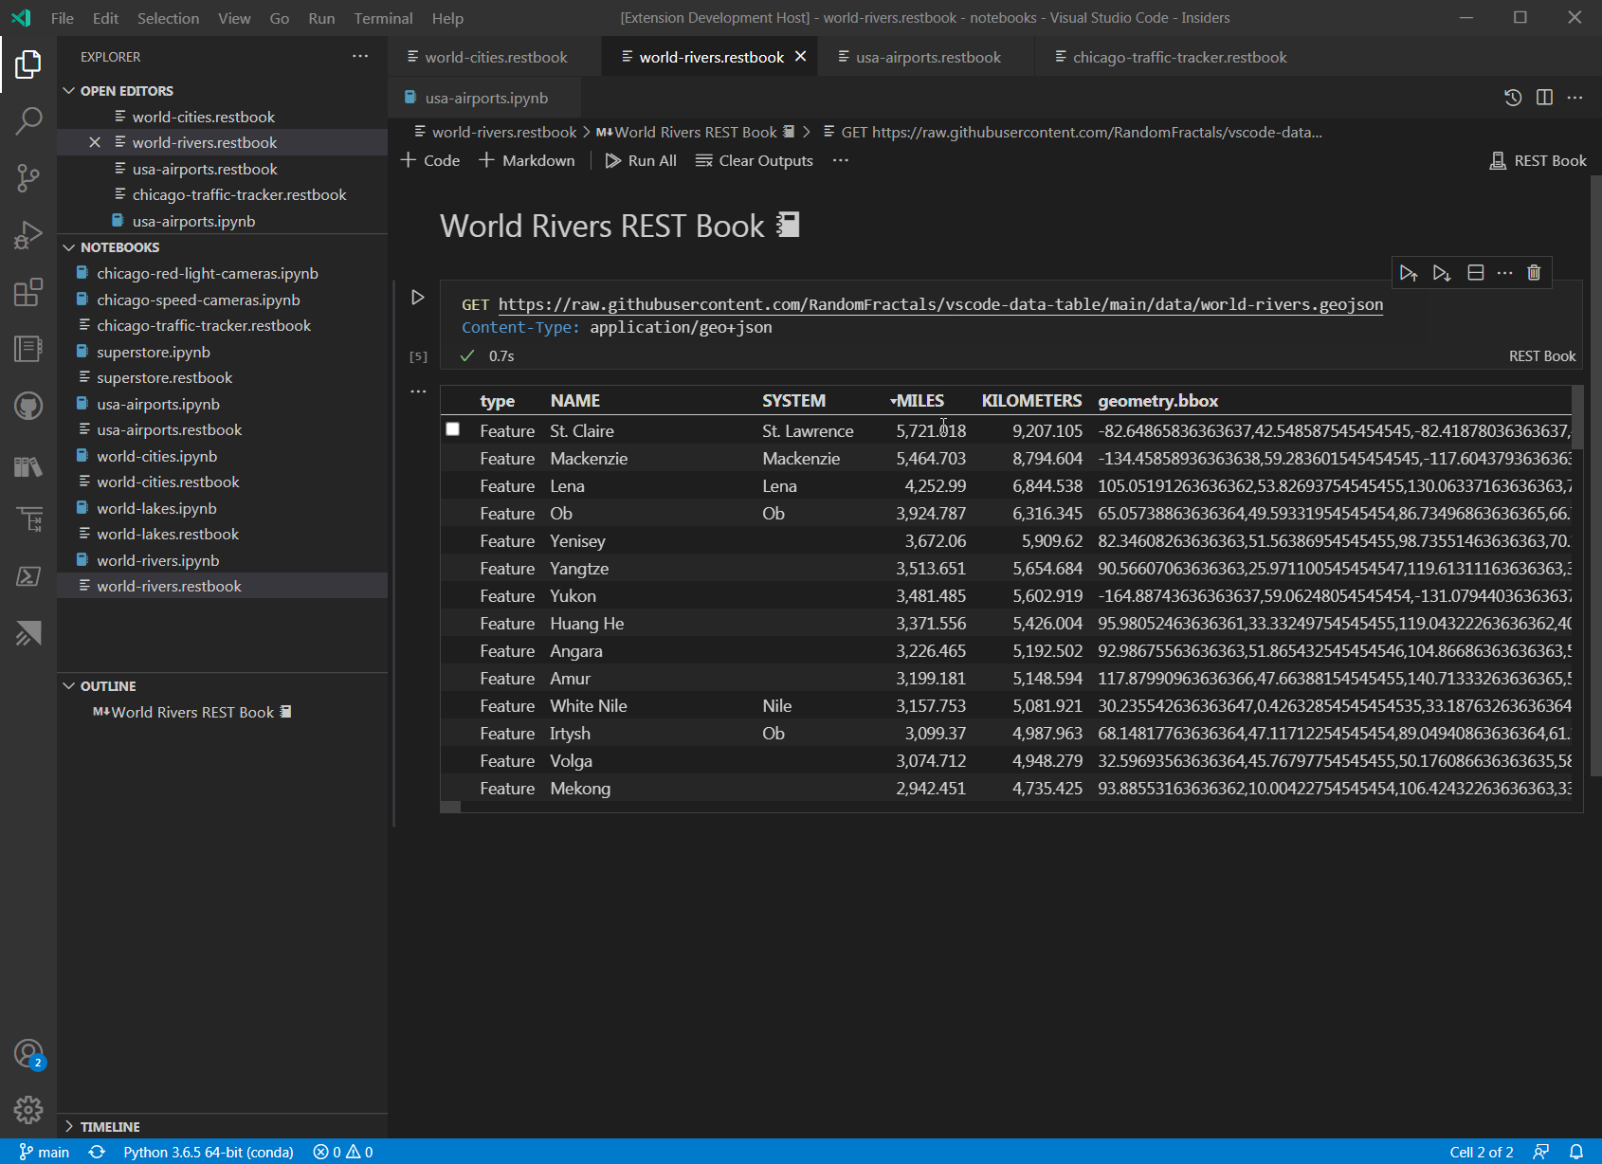This screenshot has width=1602, height=1164.
Task: Sort by the KILOMETERS column header
Action: point(1031,401)
